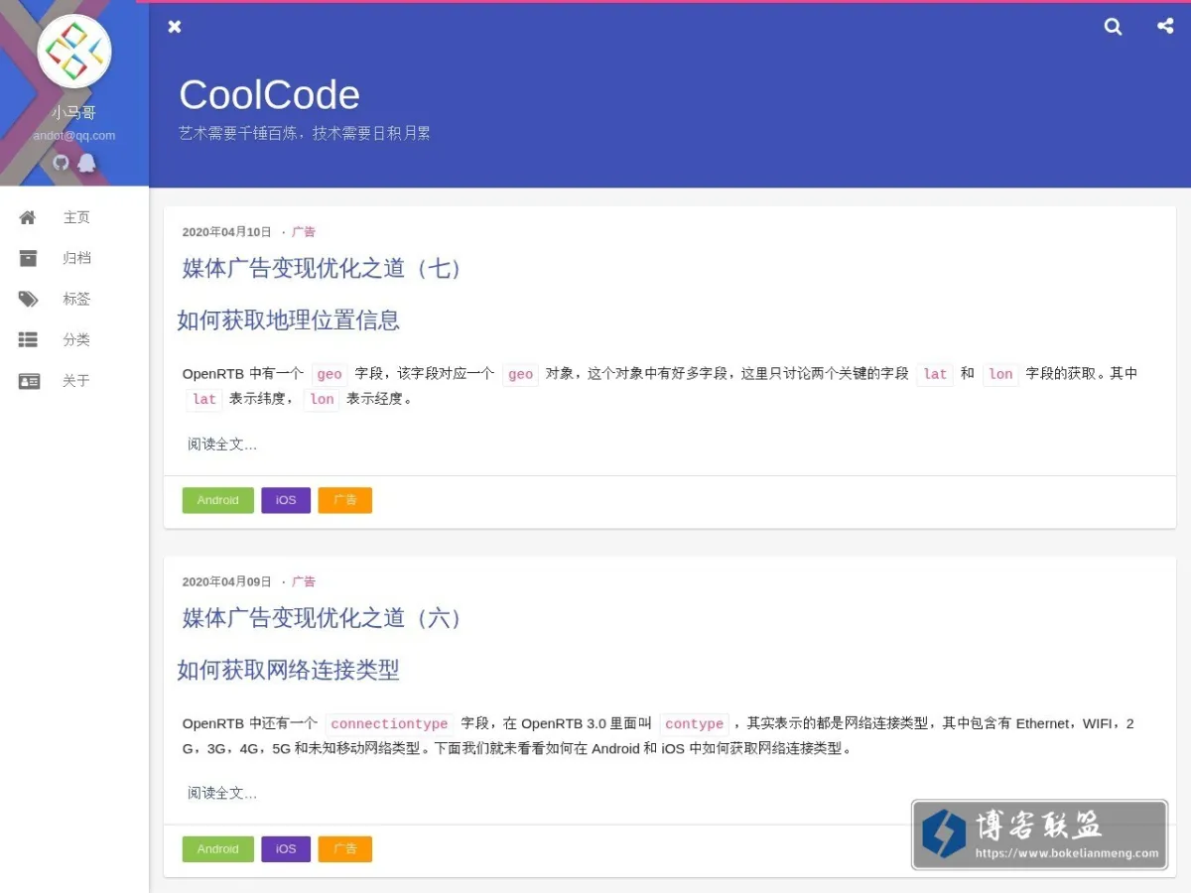1191x893 pixels.
Task: Click the author name 小马哥
Action: [x=74, y=113]
